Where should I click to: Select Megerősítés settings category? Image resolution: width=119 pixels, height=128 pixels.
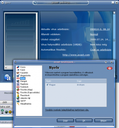(26, 75)
